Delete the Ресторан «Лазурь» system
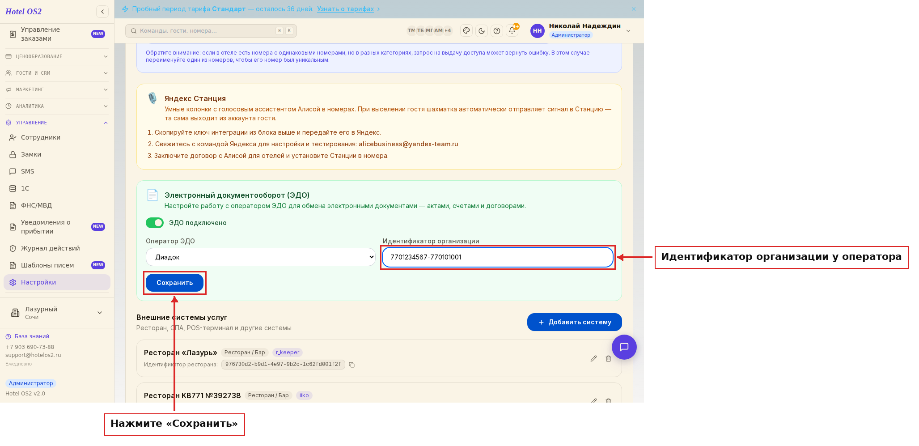 point(608,358)
